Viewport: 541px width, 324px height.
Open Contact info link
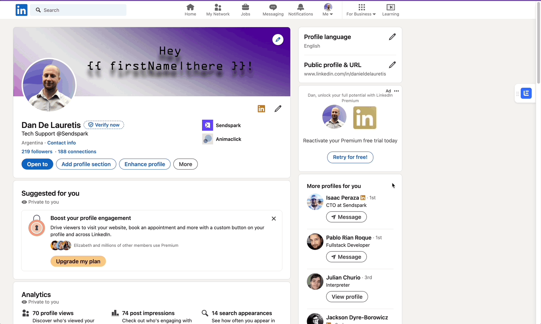tap(61, 143)
